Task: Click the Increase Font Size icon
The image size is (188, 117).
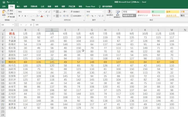Action: pyautogui.click(x=46, y=12)
